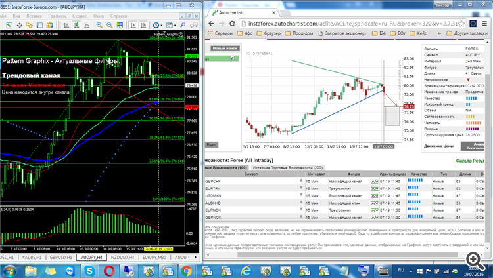Switch to the NZDUSD,H4 chart tab
The width and height of the screenshot is (493, 278).
122,257
